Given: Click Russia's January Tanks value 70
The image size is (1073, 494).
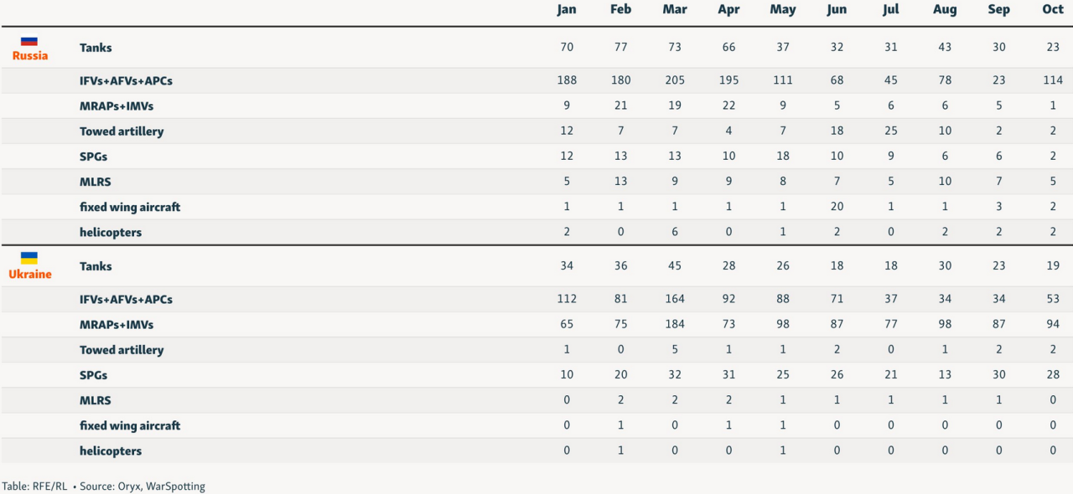Looking at the screenshot, I should coord(567,48).
